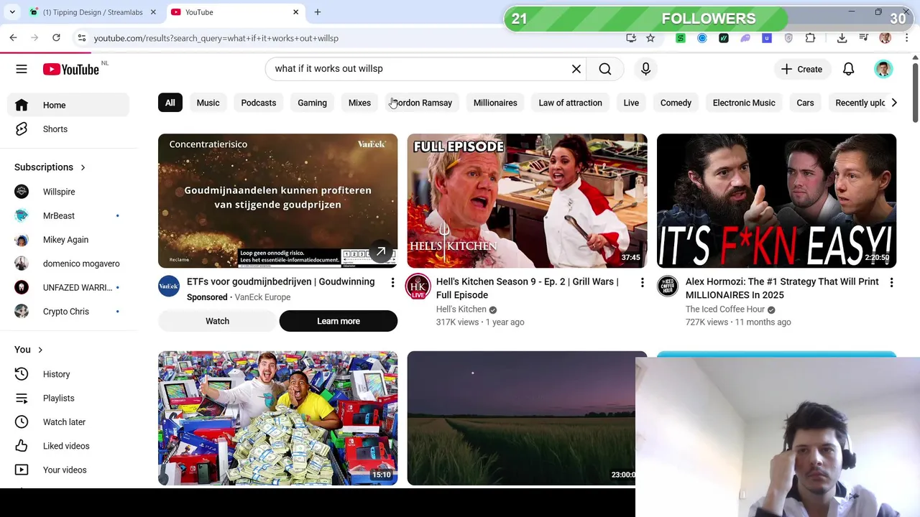The image size is (920, 517).
Task: Open the YouTube guide hamburger menu
Action: [x=22, y=69]
